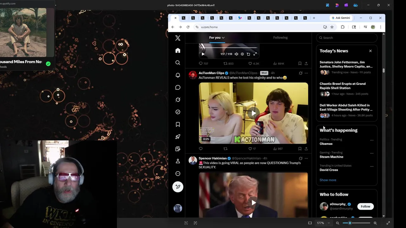Mute the video at 1:17
This screenshot has height=228, width=406.
coord(236,54)
